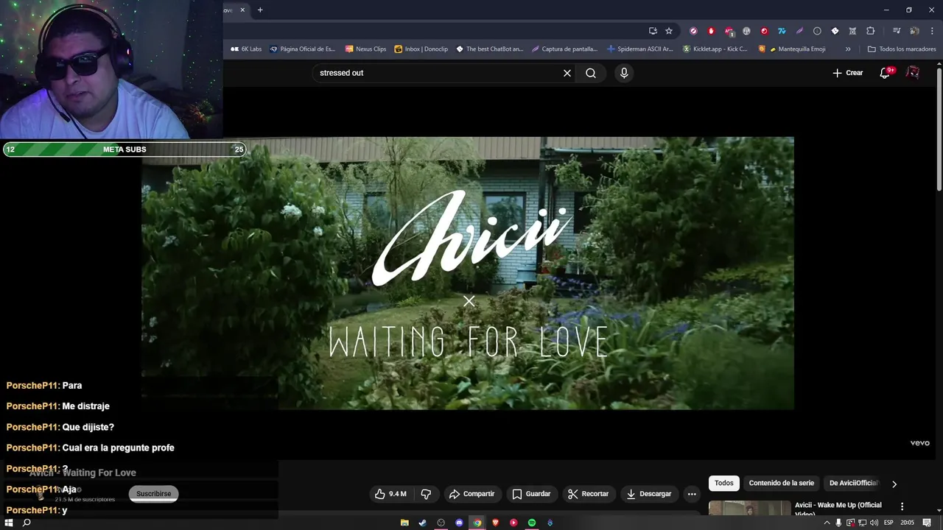Click the red hand blocker extension

tap(711, 31)
